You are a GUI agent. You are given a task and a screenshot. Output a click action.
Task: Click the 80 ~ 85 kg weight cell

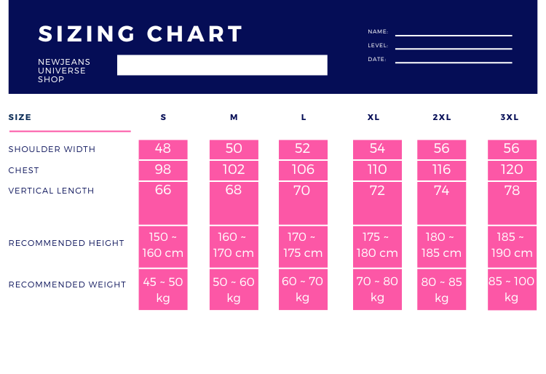click(x=441, y=290)
